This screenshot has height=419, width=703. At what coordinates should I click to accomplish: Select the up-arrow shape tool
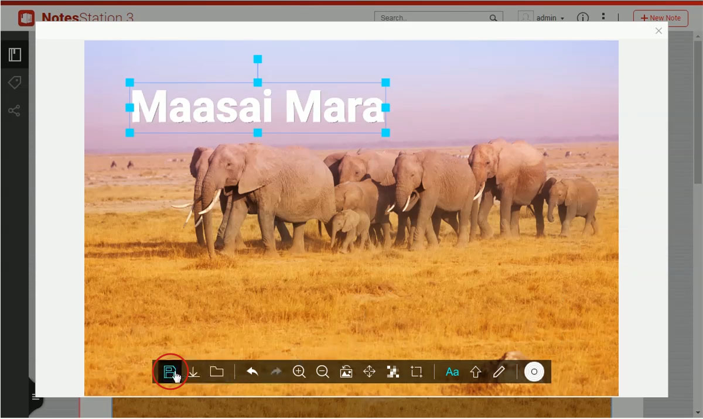pos(476,372)
